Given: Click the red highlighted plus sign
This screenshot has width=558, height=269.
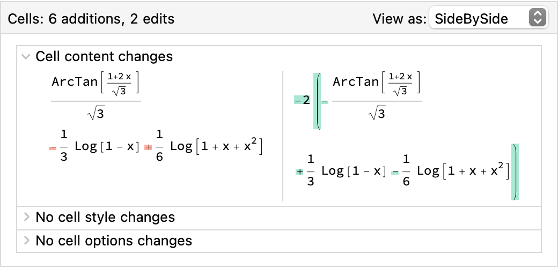Looking at the screenshot, I should pyautogui.click(x=149, y=147).
